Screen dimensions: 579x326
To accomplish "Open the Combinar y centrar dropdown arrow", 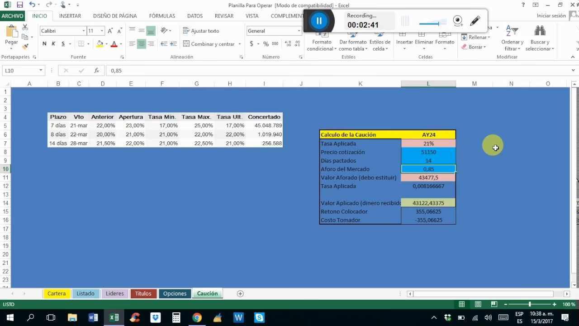I will pyautogui.click(x=239, y=44).
